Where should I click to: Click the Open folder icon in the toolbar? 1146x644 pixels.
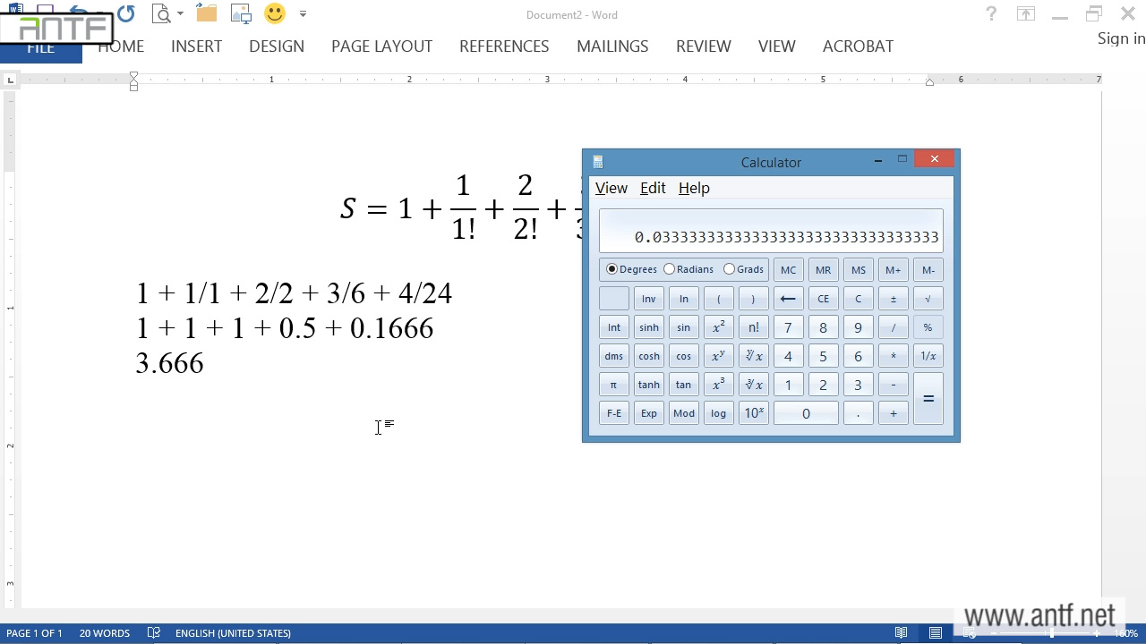pyautogui.click(x=207, y=13)
